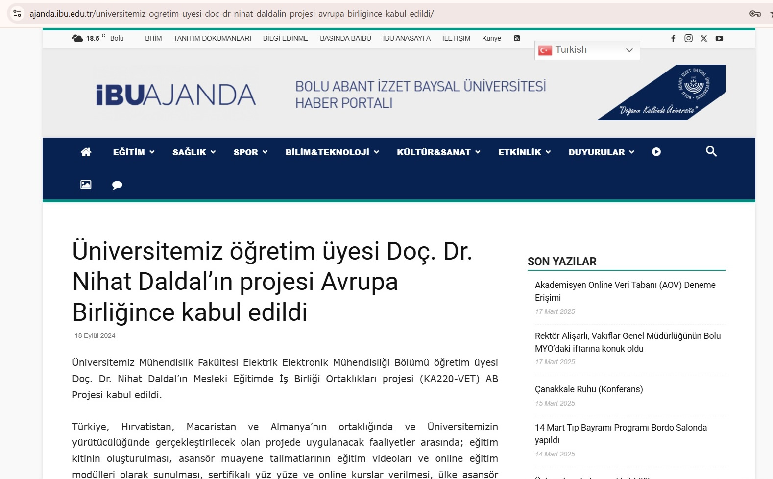
Task: Open the Turkish language dropdown
Action: click(586, 50)
